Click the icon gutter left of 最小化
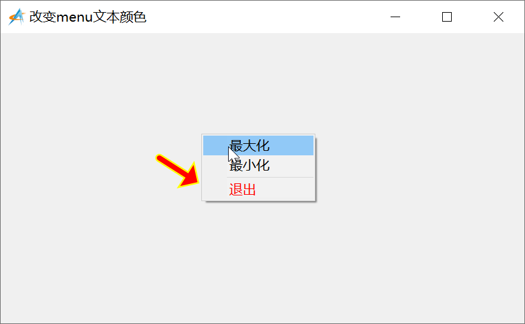This screenshot has width=525, height=324. (215, 165)
